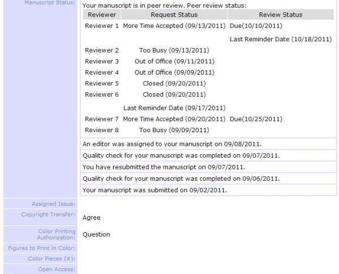The height and width of the screenshot is (274, 339).
Task: Select the 'Reviewer 2' cell
Action: 102,50
